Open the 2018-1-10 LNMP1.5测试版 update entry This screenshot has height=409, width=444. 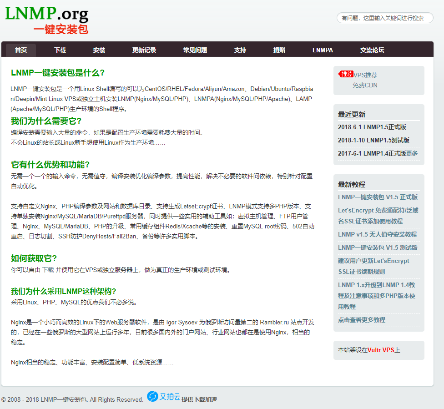373,140
